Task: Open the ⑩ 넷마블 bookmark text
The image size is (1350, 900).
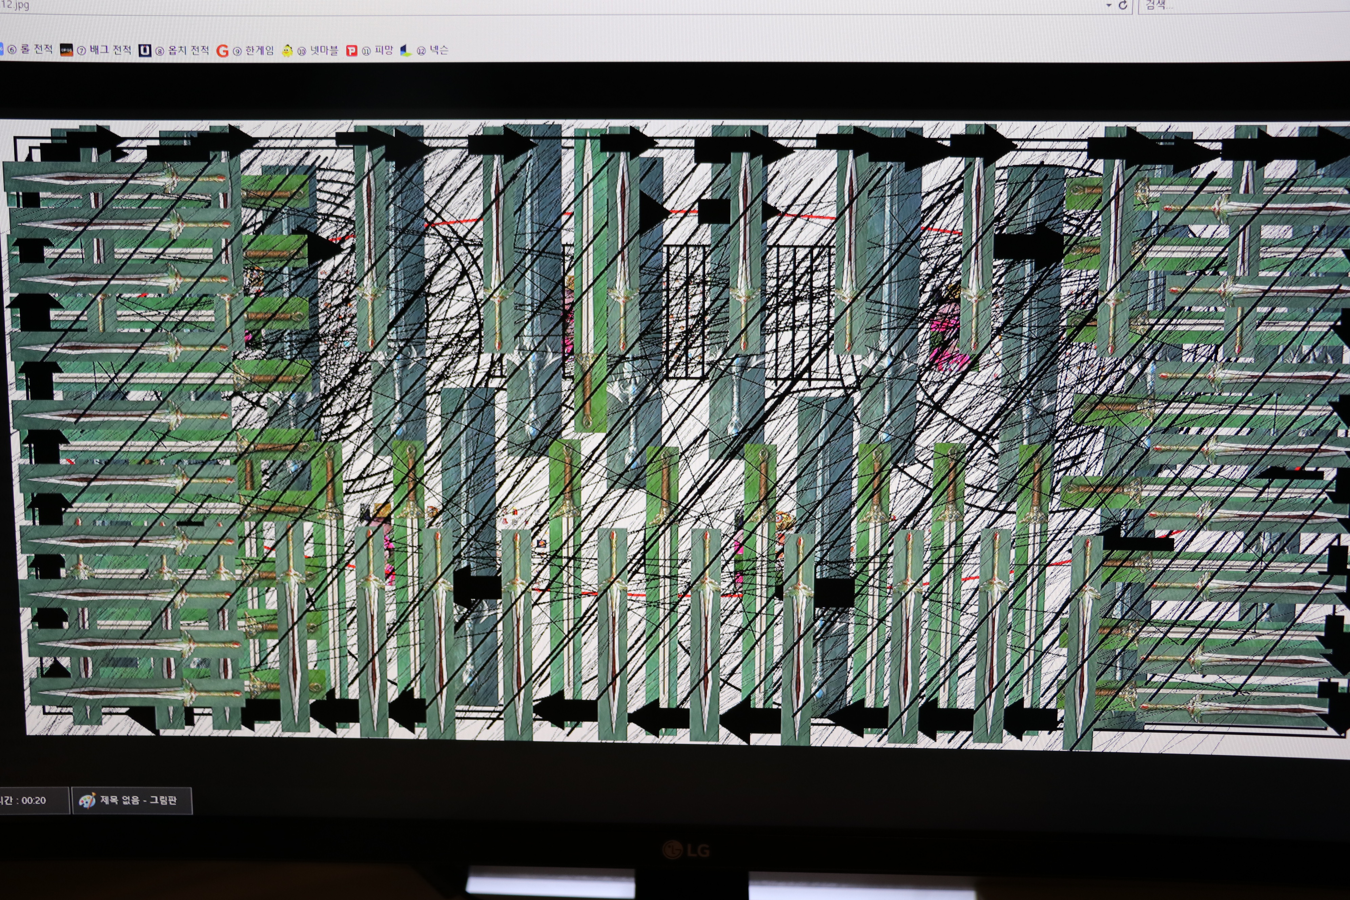Action: pos(319,50)
